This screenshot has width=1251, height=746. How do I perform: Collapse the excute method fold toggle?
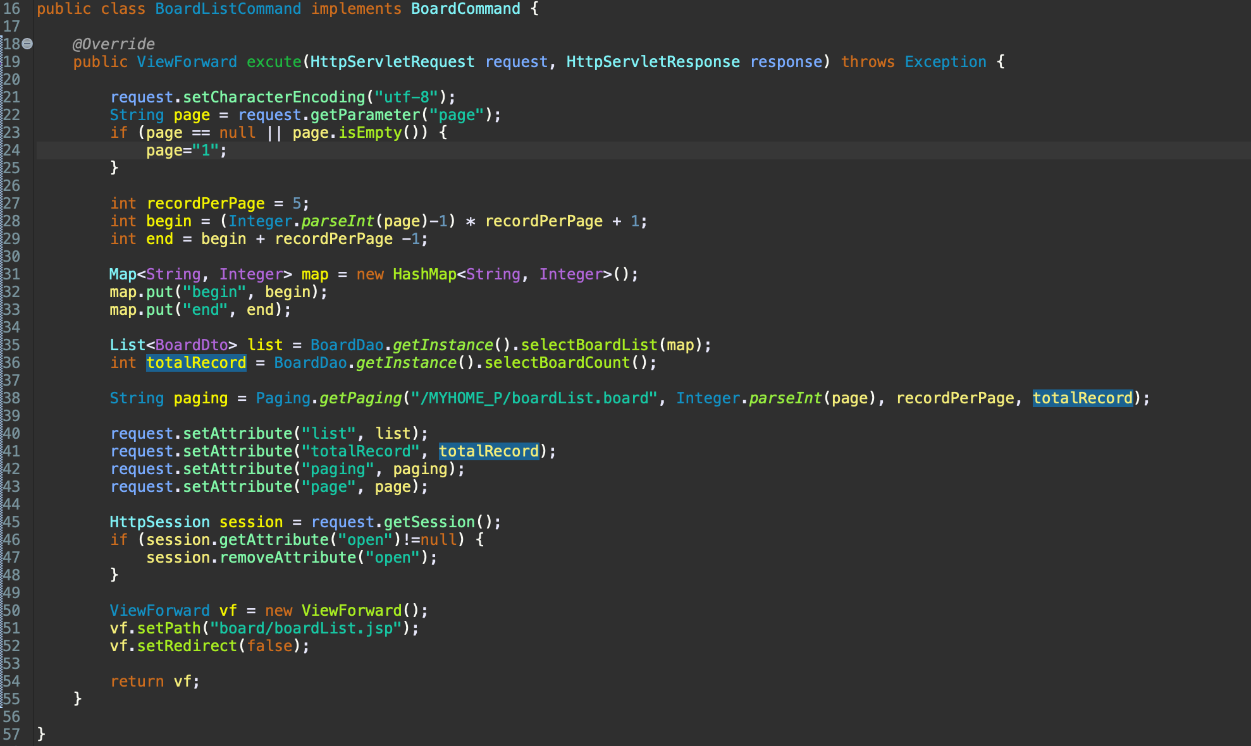click(x=27, y=44)
